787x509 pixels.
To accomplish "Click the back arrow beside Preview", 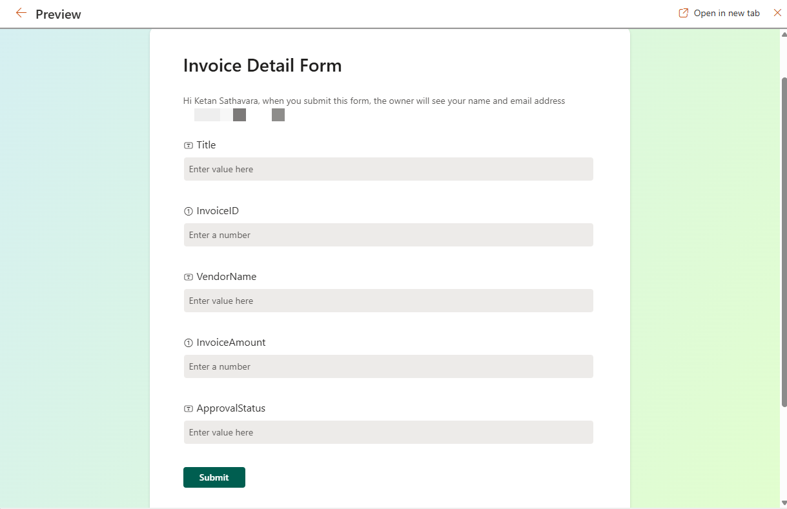I will (21, 13).
